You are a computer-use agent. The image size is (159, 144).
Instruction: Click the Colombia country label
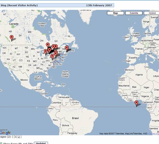tap(56, 103)
